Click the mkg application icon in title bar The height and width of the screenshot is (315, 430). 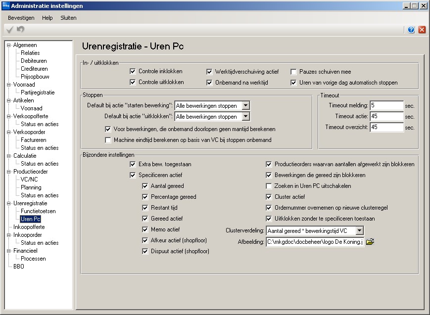[x=6, y=6]
